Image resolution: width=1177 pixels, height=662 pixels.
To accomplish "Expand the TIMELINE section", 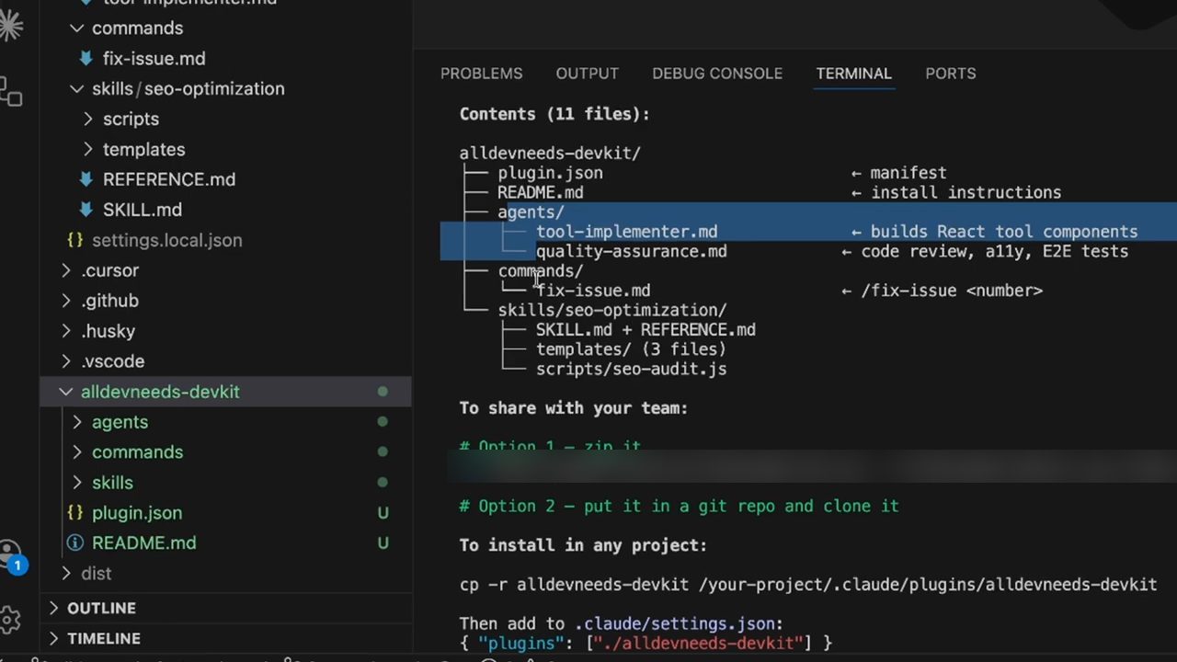I will click(53, 638).
